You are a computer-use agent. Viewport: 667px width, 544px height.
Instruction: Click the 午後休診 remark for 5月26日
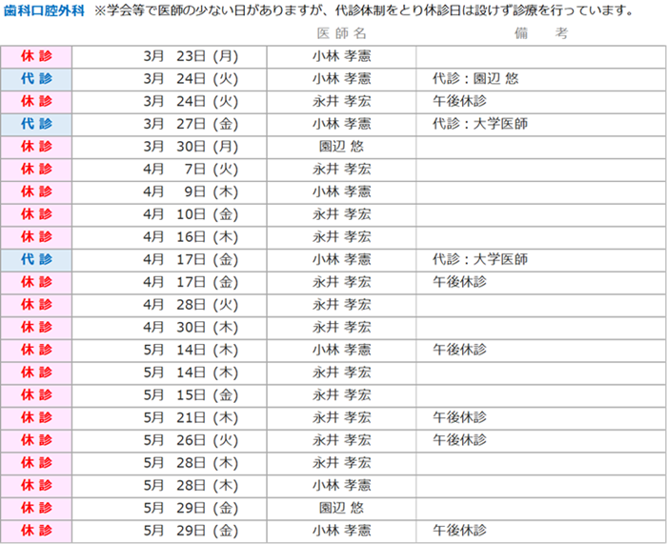(459, 440)
